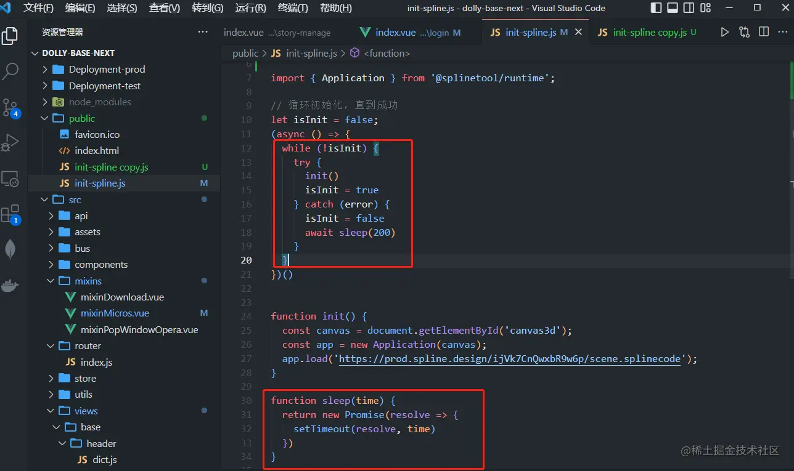Open the 选择(S) menu
794x471 pixels.
(x=122, y=8)
